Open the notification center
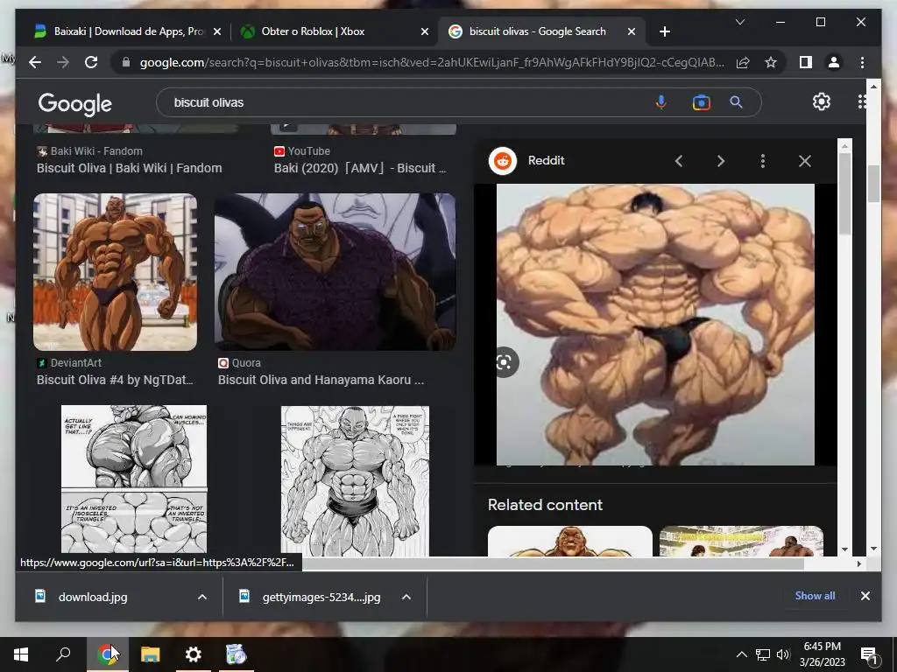 tap(869, 654)
